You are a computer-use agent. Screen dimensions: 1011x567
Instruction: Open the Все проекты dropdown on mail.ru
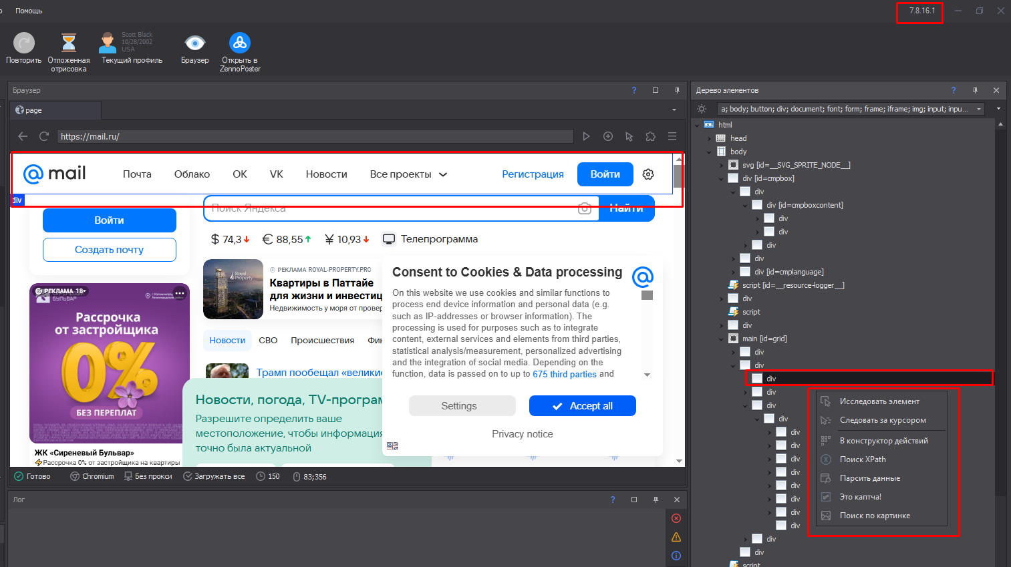[408, 174]
